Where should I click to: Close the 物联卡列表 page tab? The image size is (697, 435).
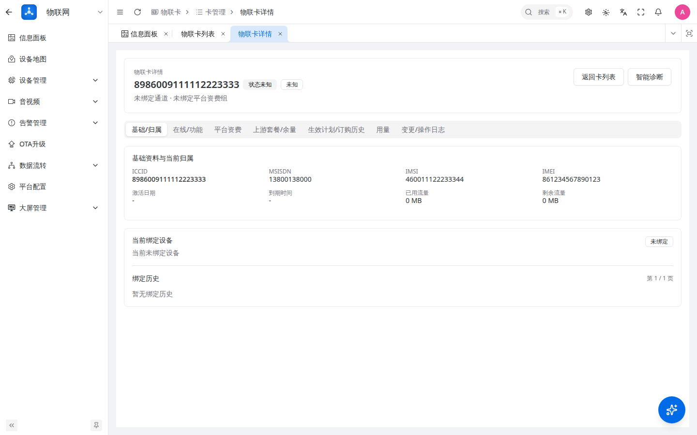[223, 34]
